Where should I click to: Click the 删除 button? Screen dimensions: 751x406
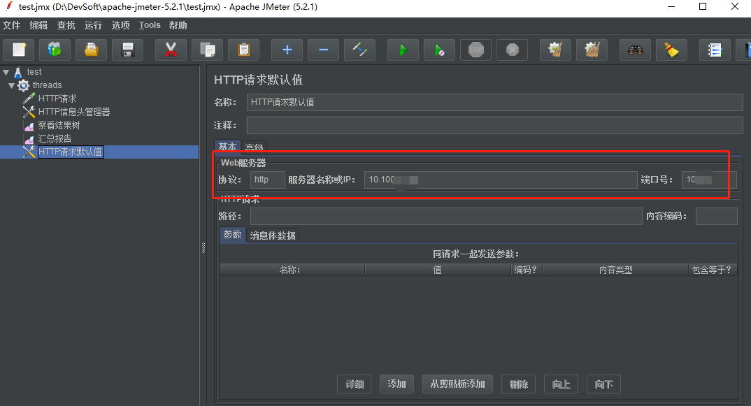click(x=518, y=384)
